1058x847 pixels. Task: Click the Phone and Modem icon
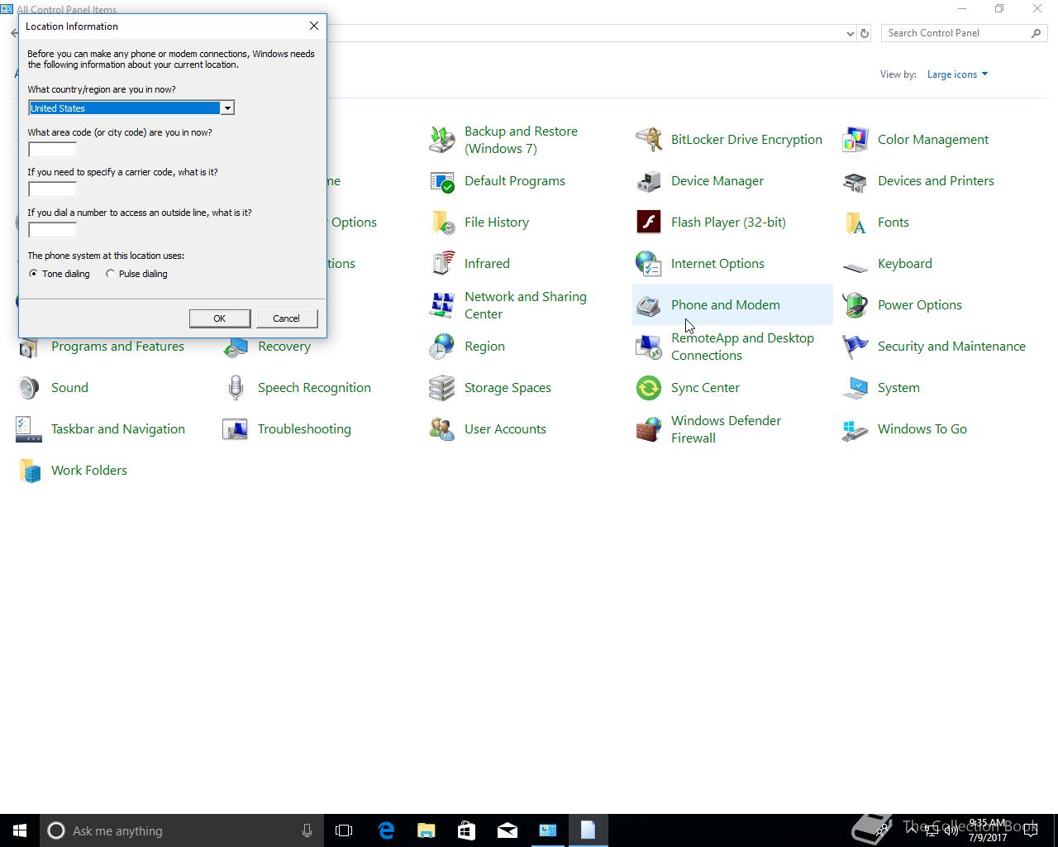click(649, 305)
